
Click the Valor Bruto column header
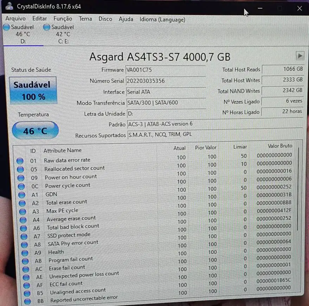[280, 146]
